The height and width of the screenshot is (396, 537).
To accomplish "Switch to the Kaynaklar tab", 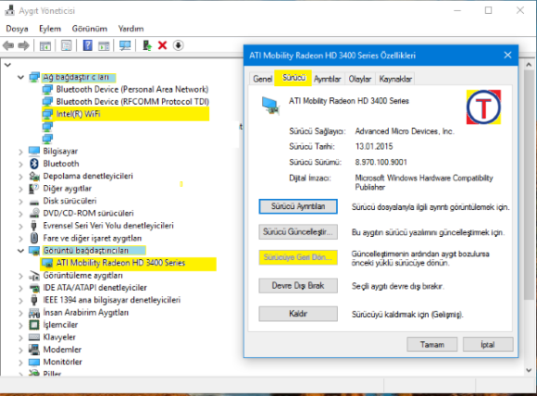I will 395,79.
